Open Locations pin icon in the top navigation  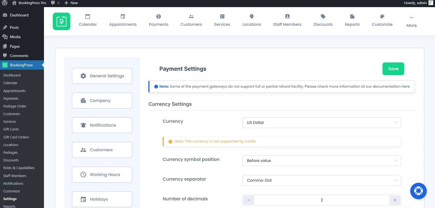(252, 16)
